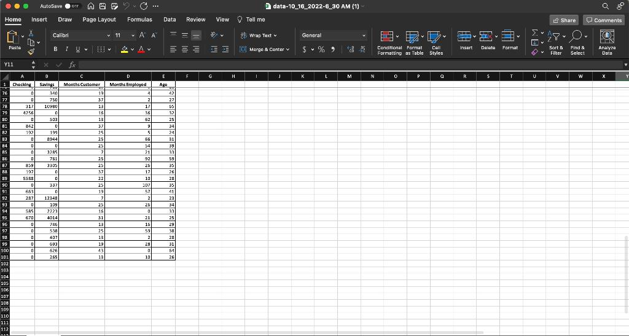Open the Comments pane
629x336 pixels.
(x=604, y=20)
